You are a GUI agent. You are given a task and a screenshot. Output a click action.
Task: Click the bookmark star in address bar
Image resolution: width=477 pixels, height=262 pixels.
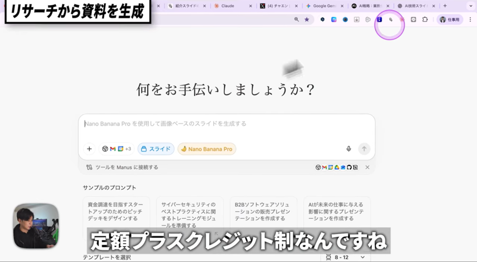307,20
